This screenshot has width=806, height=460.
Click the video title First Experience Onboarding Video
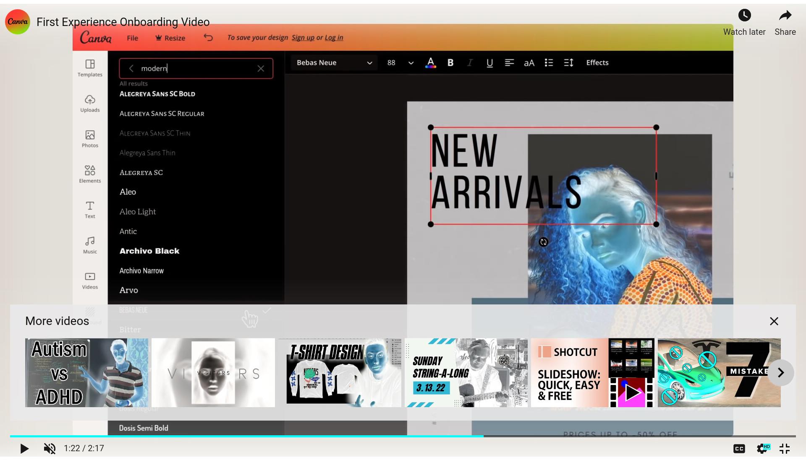point(123,22)
